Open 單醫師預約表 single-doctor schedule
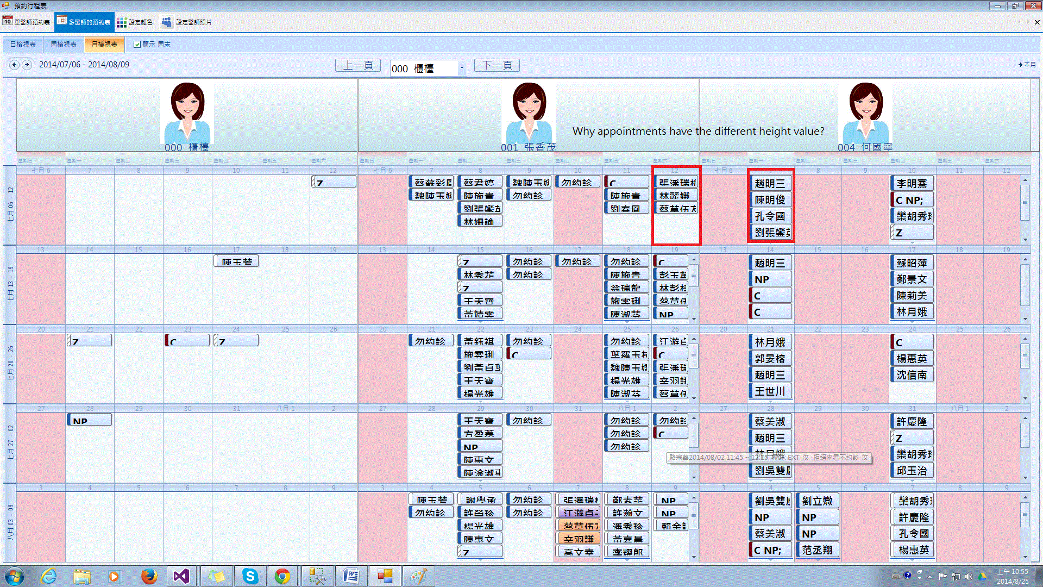 point(27,22)
